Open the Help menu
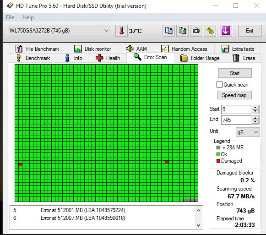Viewport: 266px width, 235px height. pyautogui.click(x=28, y=17)
